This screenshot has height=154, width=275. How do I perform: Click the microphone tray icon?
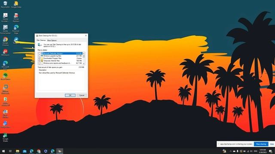(x=238, y=151)
